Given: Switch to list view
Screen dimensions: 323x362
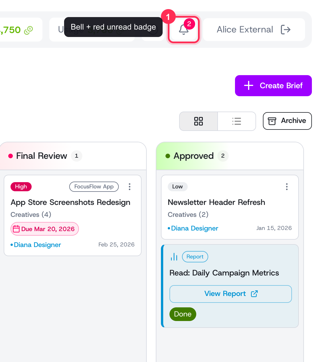Looking at the screenshot, I should click(237, 121).
